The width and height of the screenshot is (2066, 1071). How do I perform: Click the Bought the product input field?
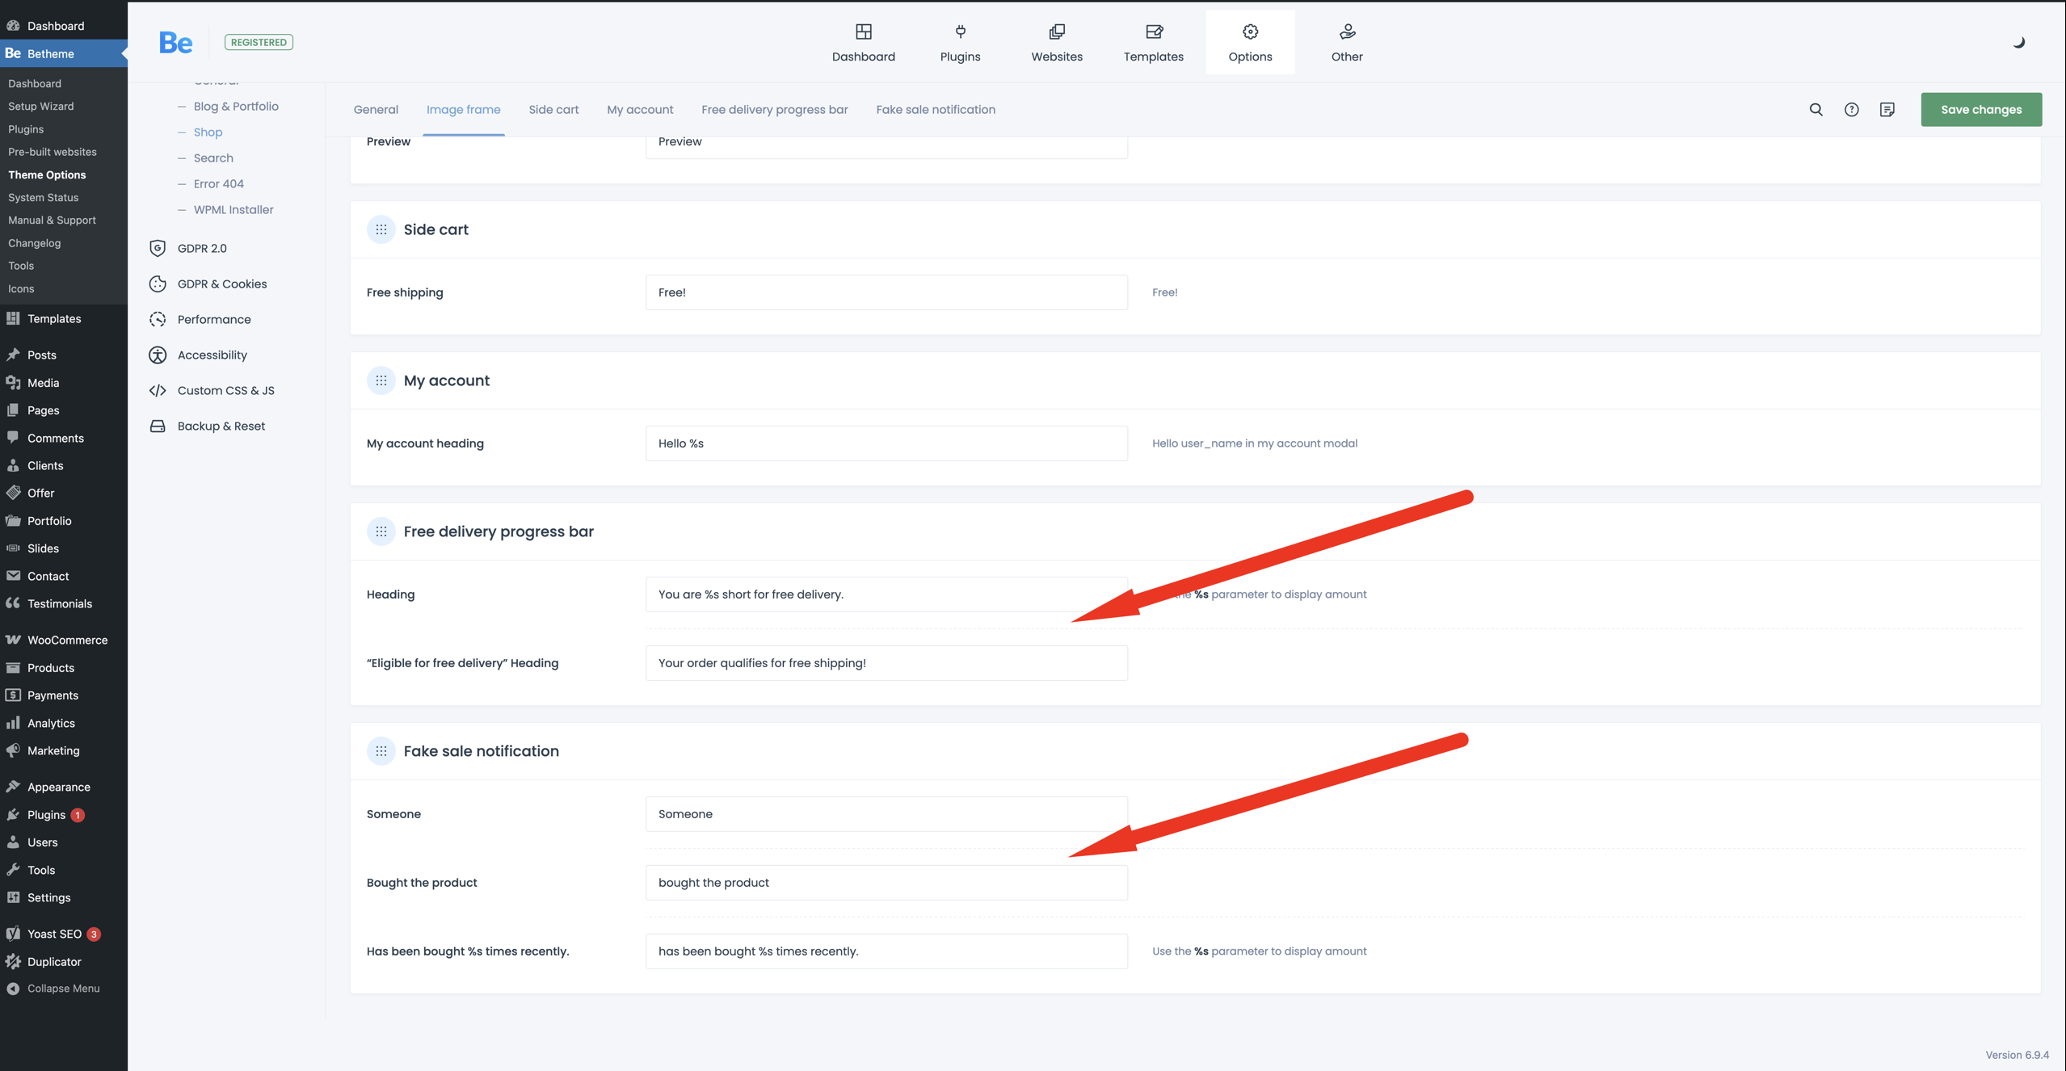(x=886, y=883)
